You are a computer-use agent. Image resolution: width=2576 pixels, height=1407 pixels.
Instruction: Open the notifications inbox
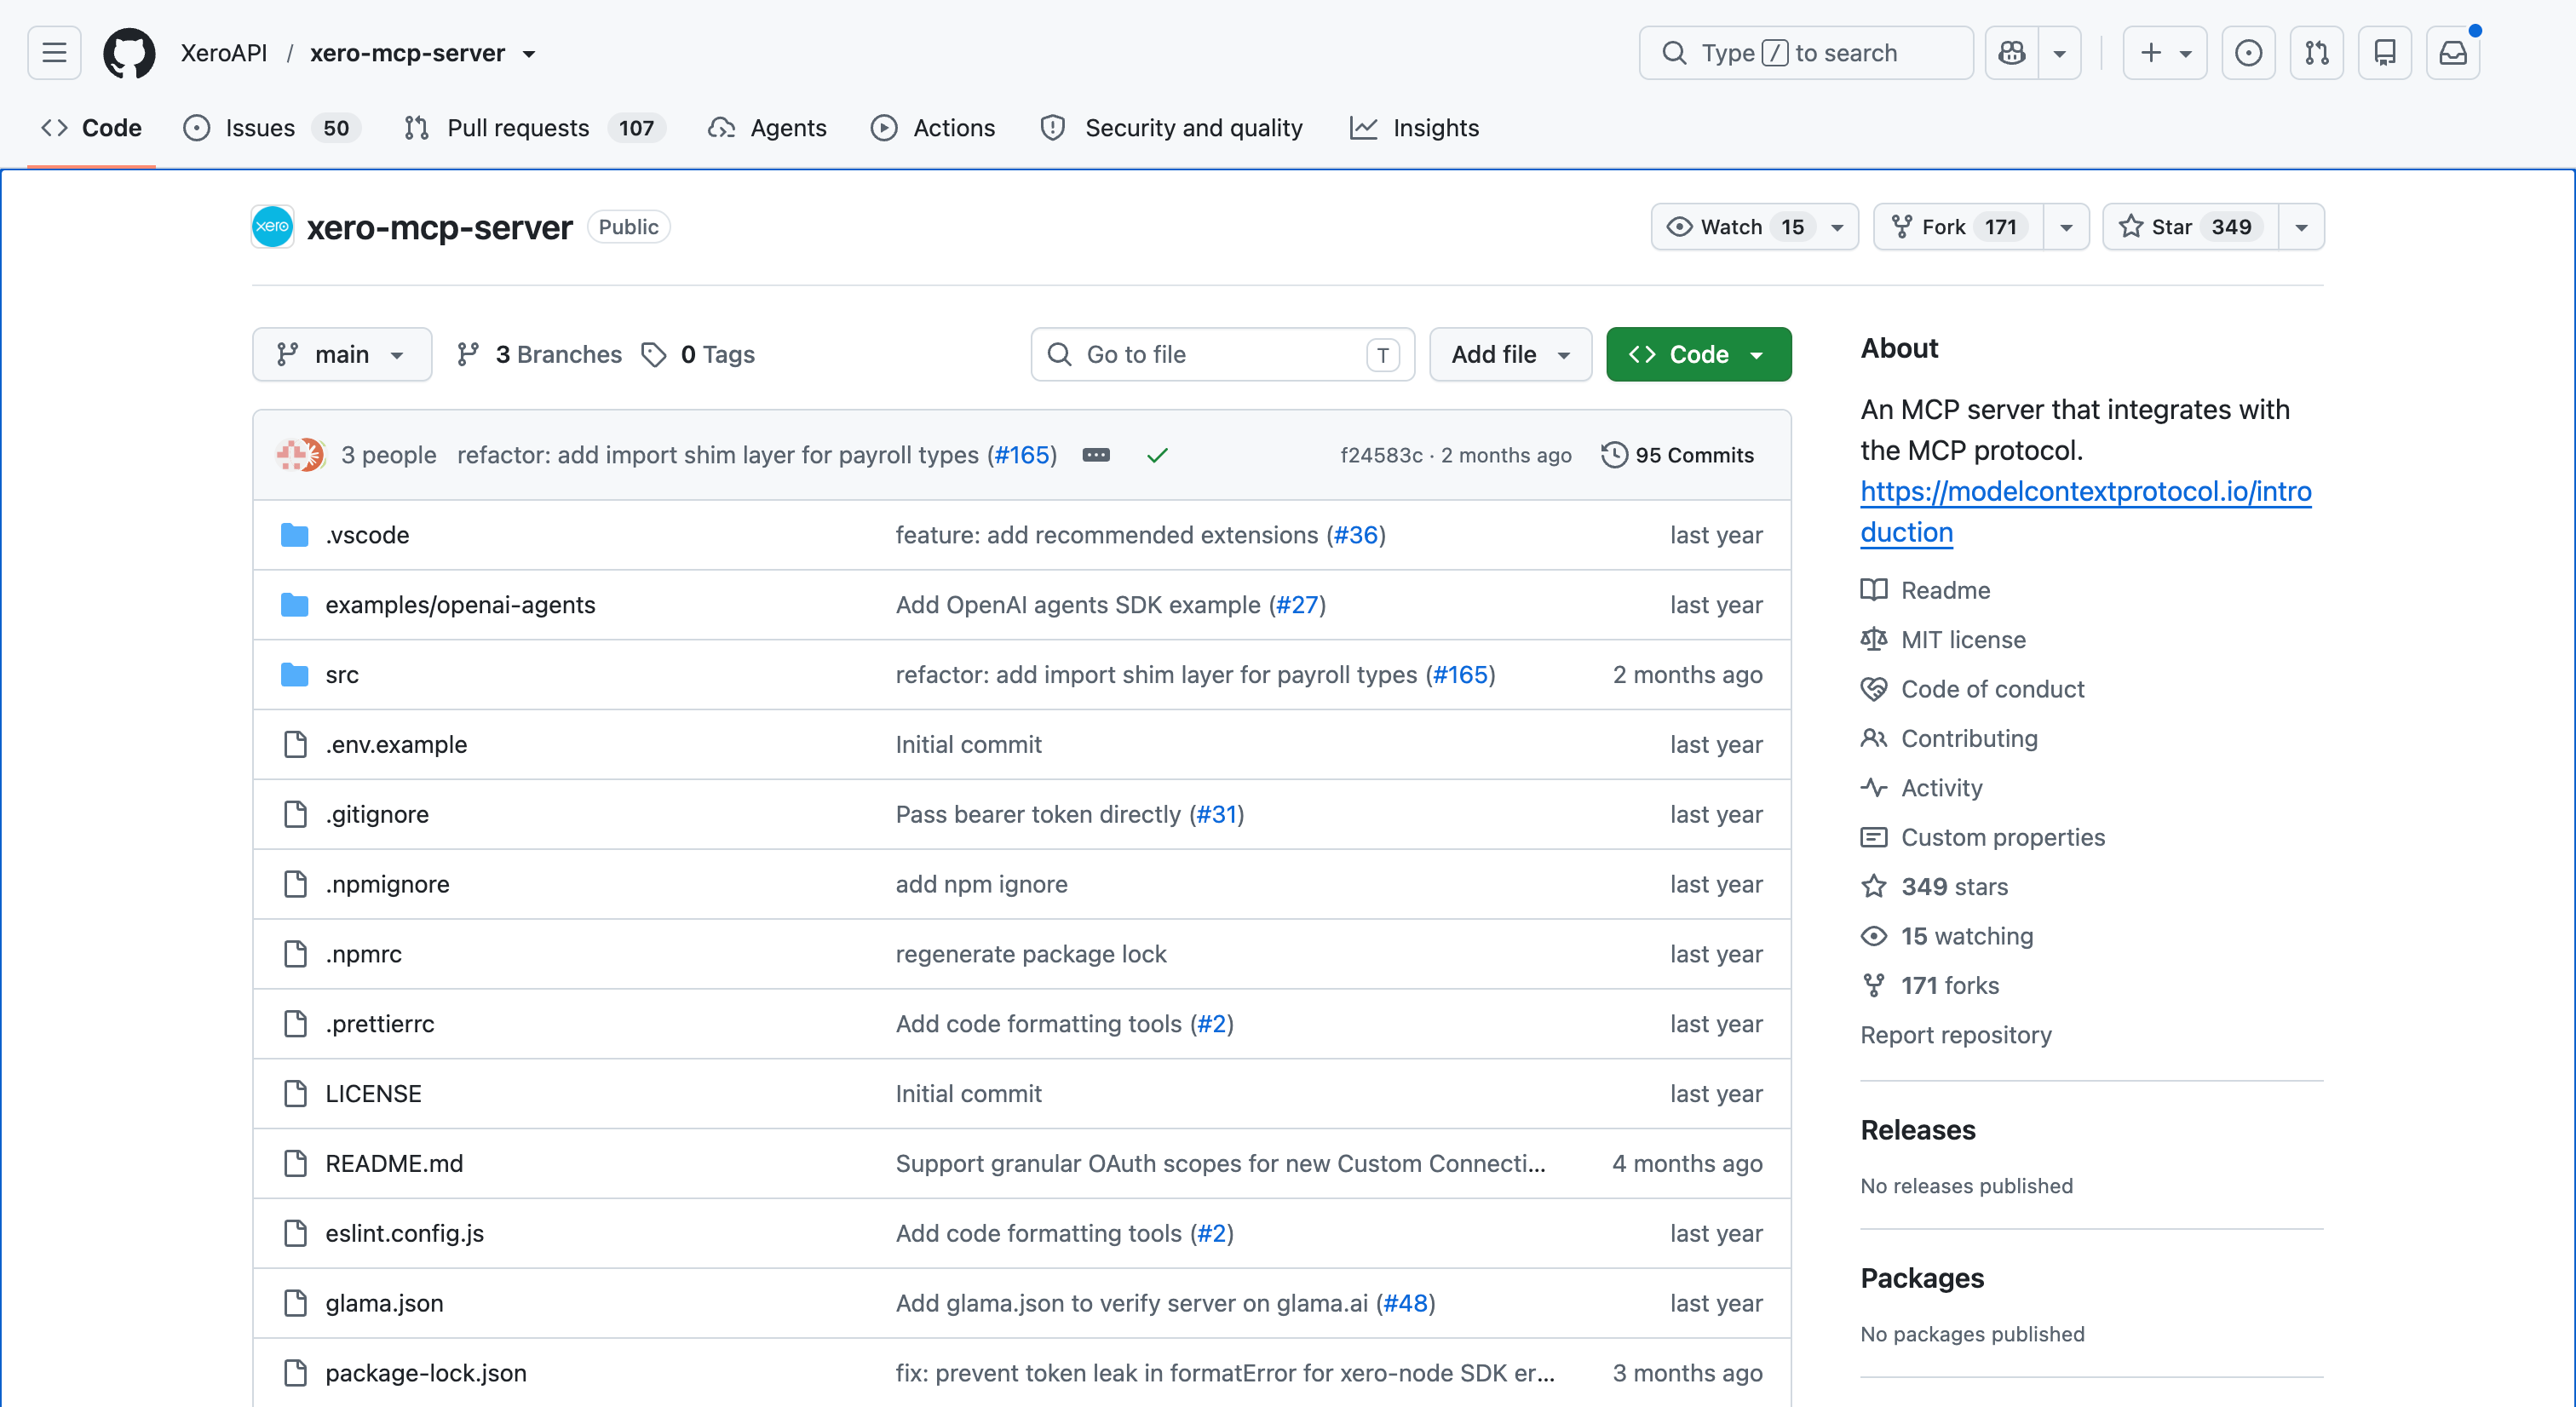tap(2453, 52)
